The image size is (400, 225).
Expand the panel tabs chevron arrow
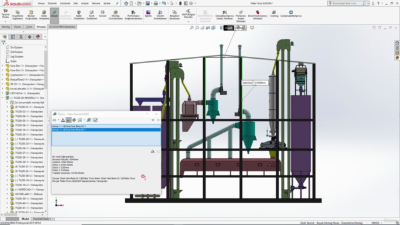coord(45,37)
